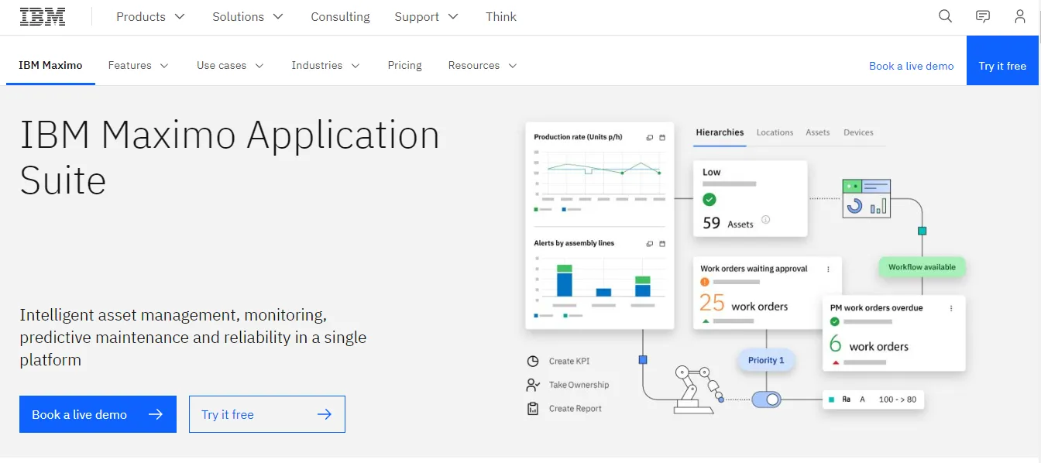Toggle the switch in the illustration
Screen dimensions: 1041x463
pyautogui.click(x=764, y=400)
